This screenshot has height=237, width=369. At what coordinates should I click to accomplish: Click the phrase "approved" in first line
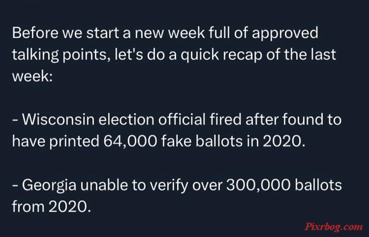pos(285,34)
